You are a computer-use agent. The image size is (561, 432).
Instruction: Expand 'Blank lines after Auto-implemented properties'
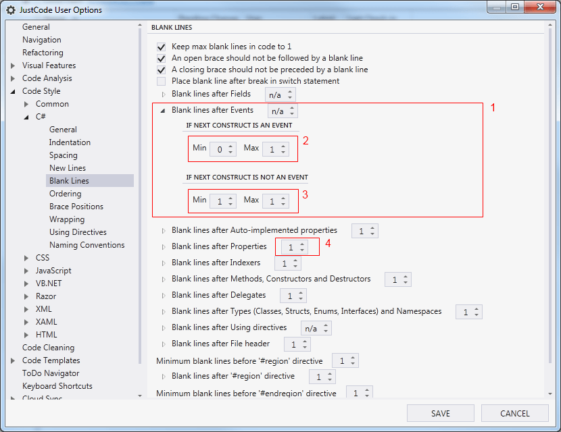164,231
